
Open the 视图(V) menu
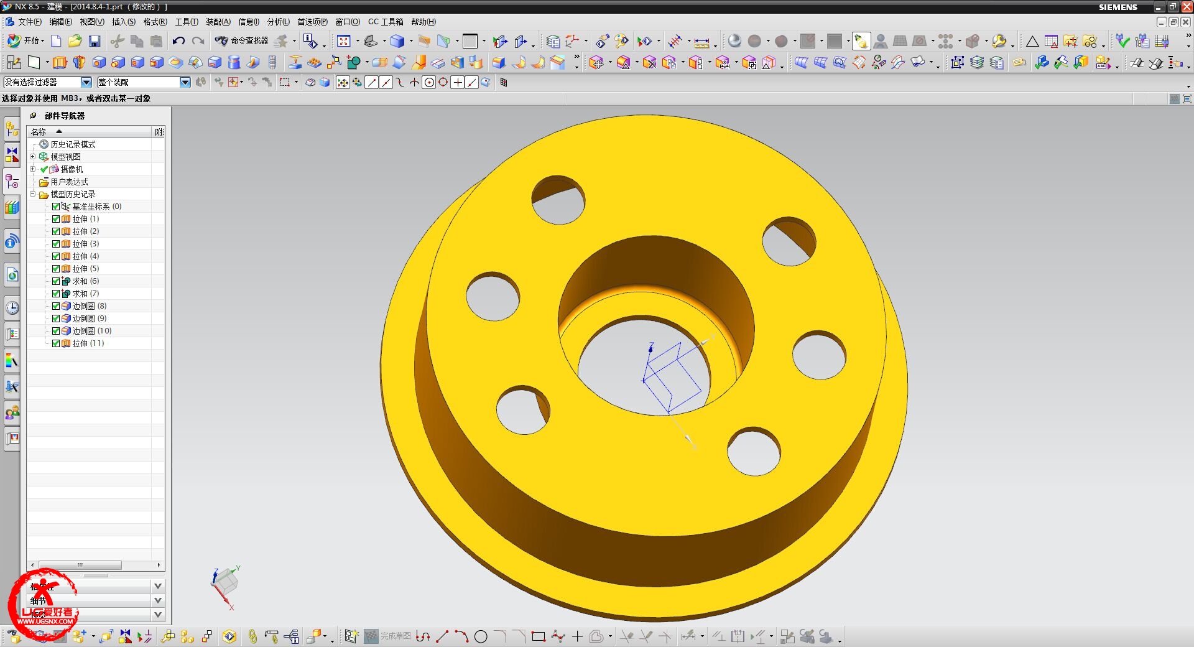coord(92,22)
